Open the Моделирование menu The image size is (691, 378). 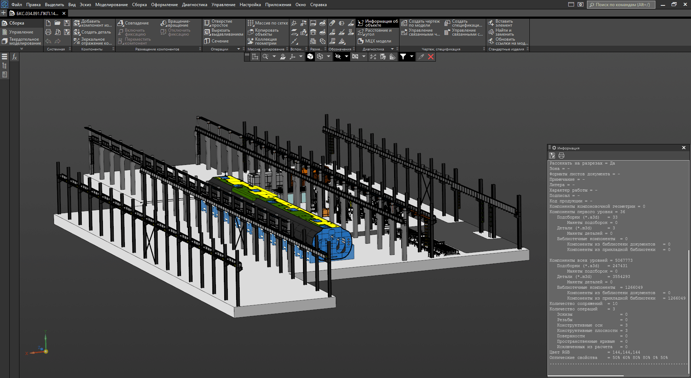pos(111,5)
